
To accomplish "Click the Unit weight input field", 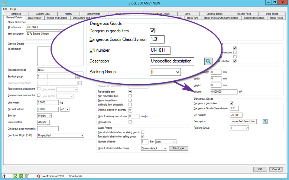I will click(48, 103).
